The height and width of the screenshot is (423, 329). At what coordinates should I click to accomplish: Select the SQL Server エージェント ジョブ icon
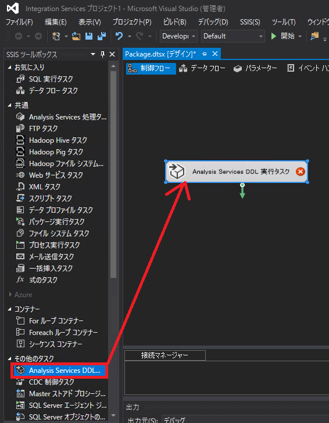pyautogui.click(x=20, y=405)
